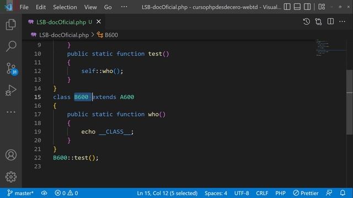Open the Manage gear icon
The width and height of the screenshot is (353, 198).
pos(11,177)
